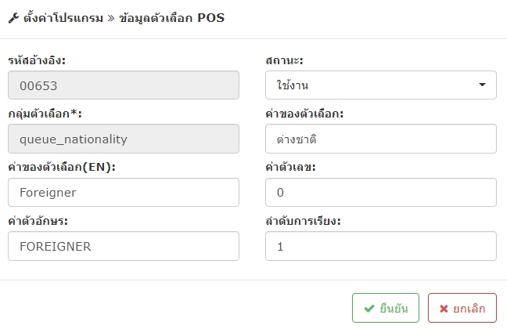Click the red X icon on ยกเลิก
This screenshot has width=507, height=329.
[x=444, y=309]
